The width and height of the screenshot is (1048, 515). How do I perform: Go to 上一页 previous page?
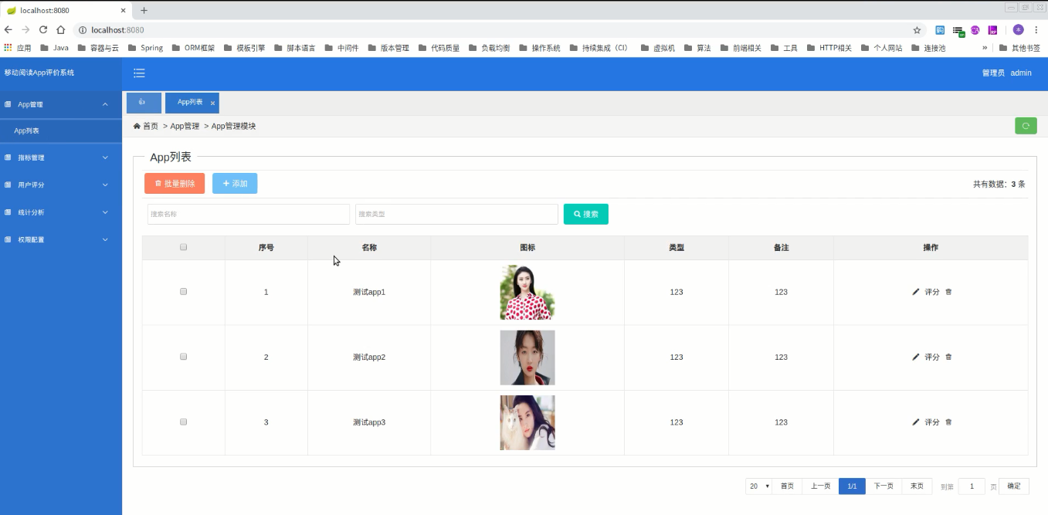[x=820, y=486]
